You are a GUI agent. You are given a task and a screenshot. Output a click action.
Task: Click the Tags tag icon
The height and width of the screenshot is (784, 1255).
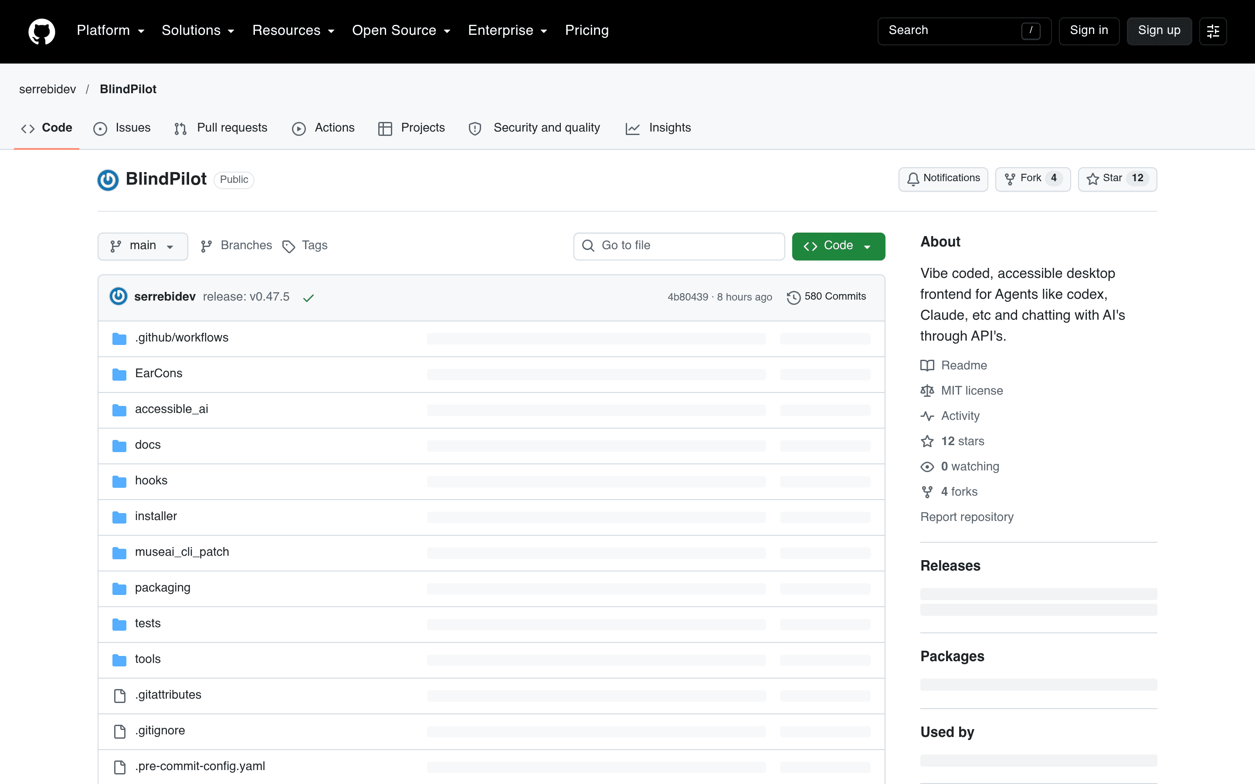[289, 246]
